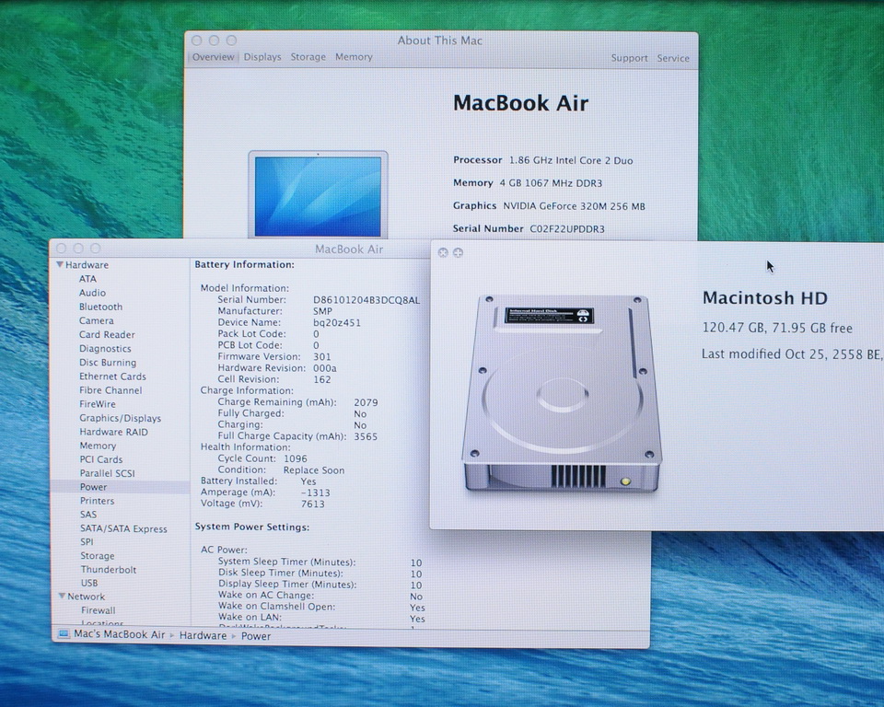
Task: Open the Displays tab
Action: 262,57
